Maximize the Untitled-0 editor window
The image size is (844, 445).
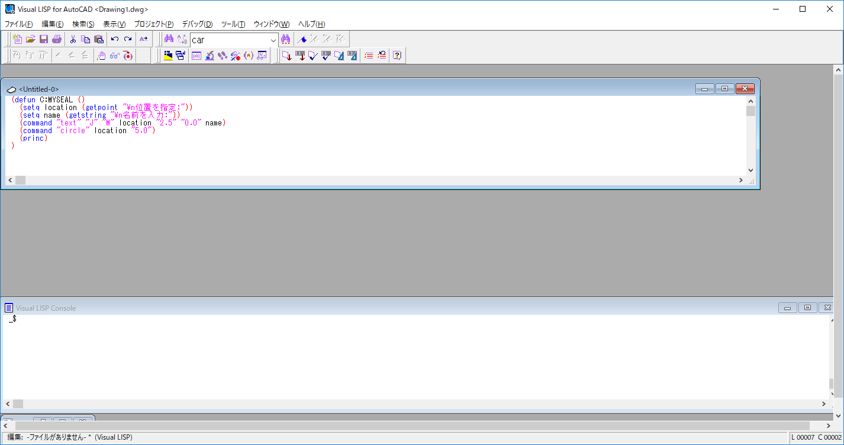tap(724, 89)
